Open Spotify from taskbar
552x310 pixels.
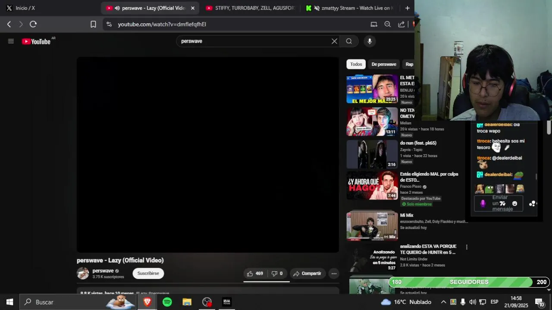click(x=167, y=302)
